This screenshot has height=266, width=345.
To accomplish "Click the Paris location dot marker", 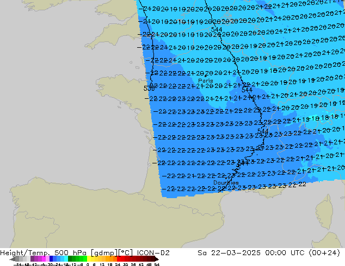I will click(206, 76).
